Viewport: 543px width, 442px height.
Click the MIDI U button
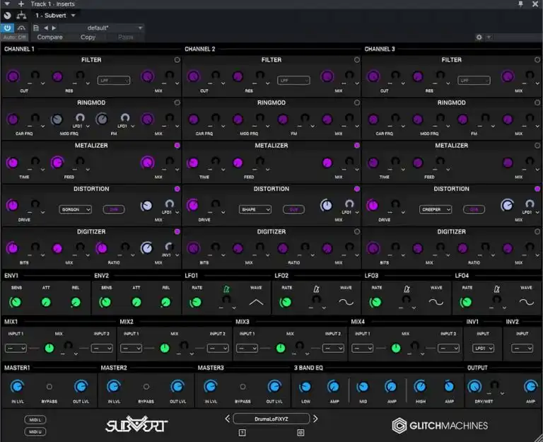coord(35,431)
